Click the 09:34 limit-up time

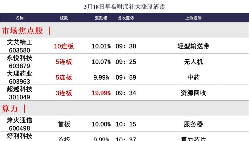[x=126, y=93]
